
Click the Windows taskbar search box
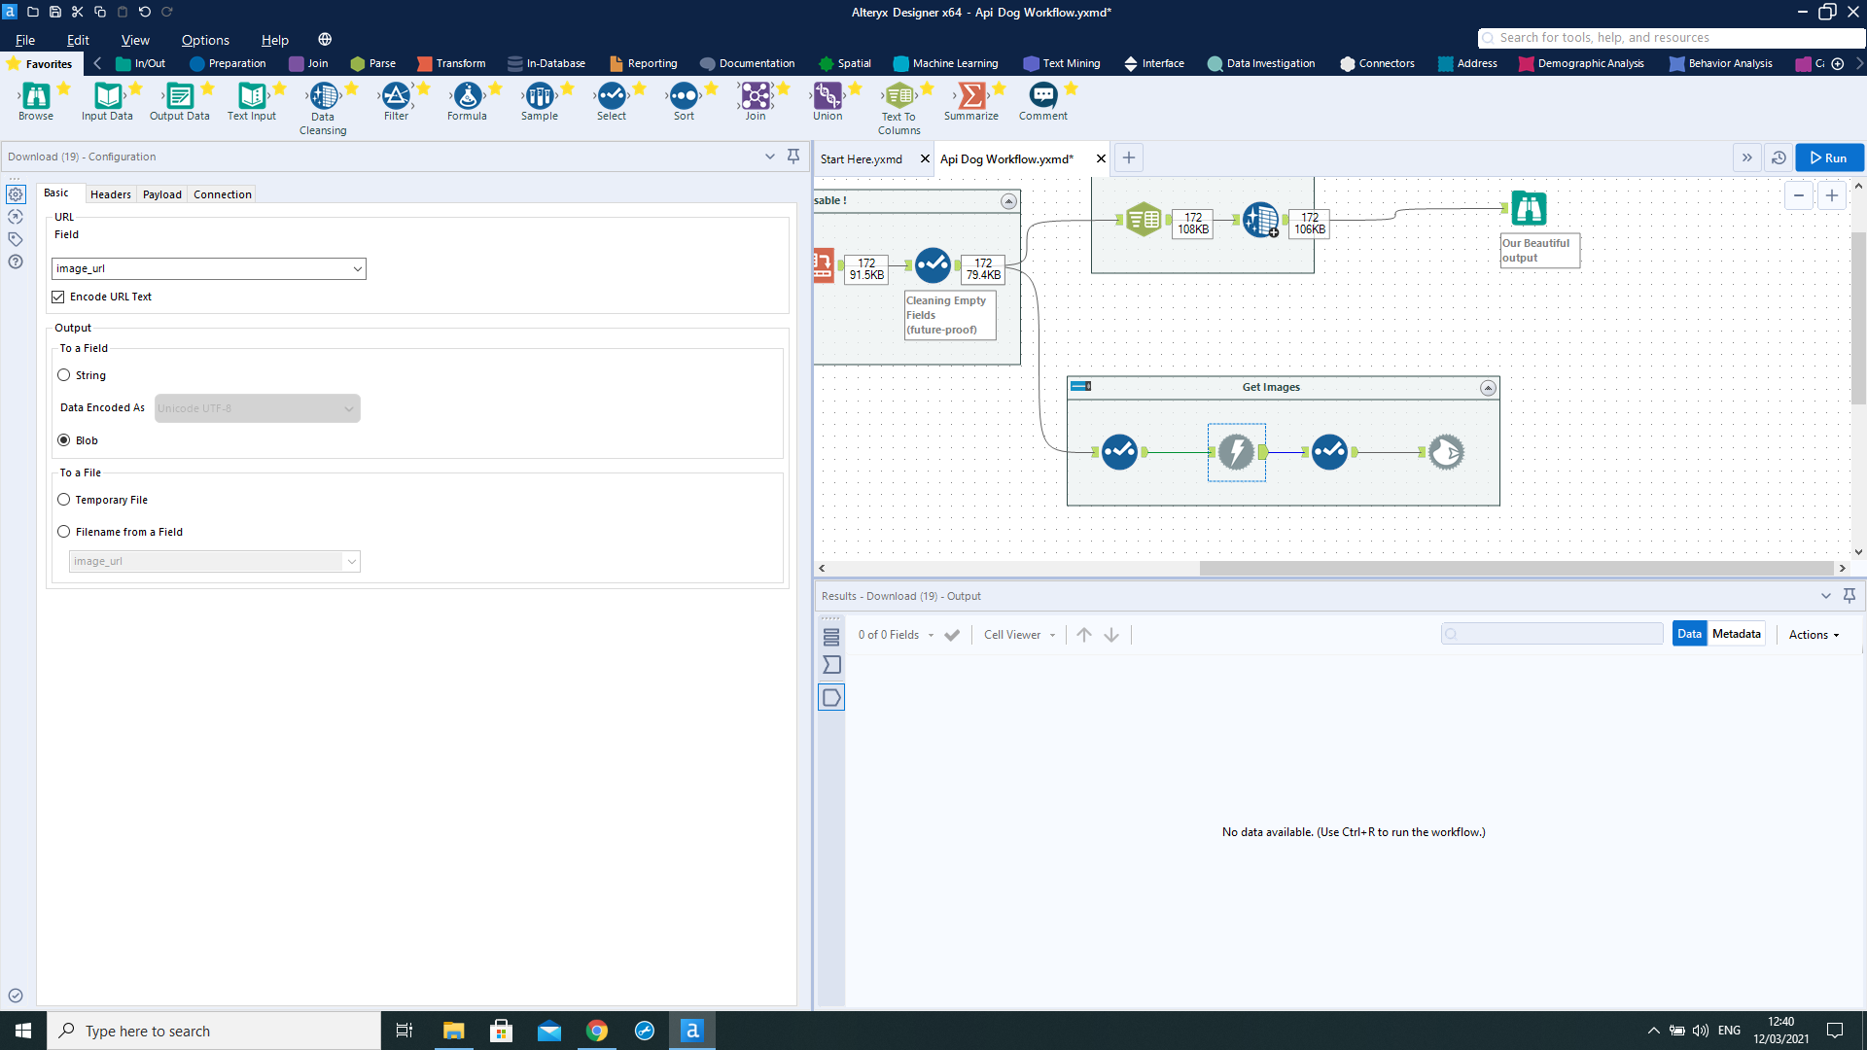click(x=214, y=1031)
